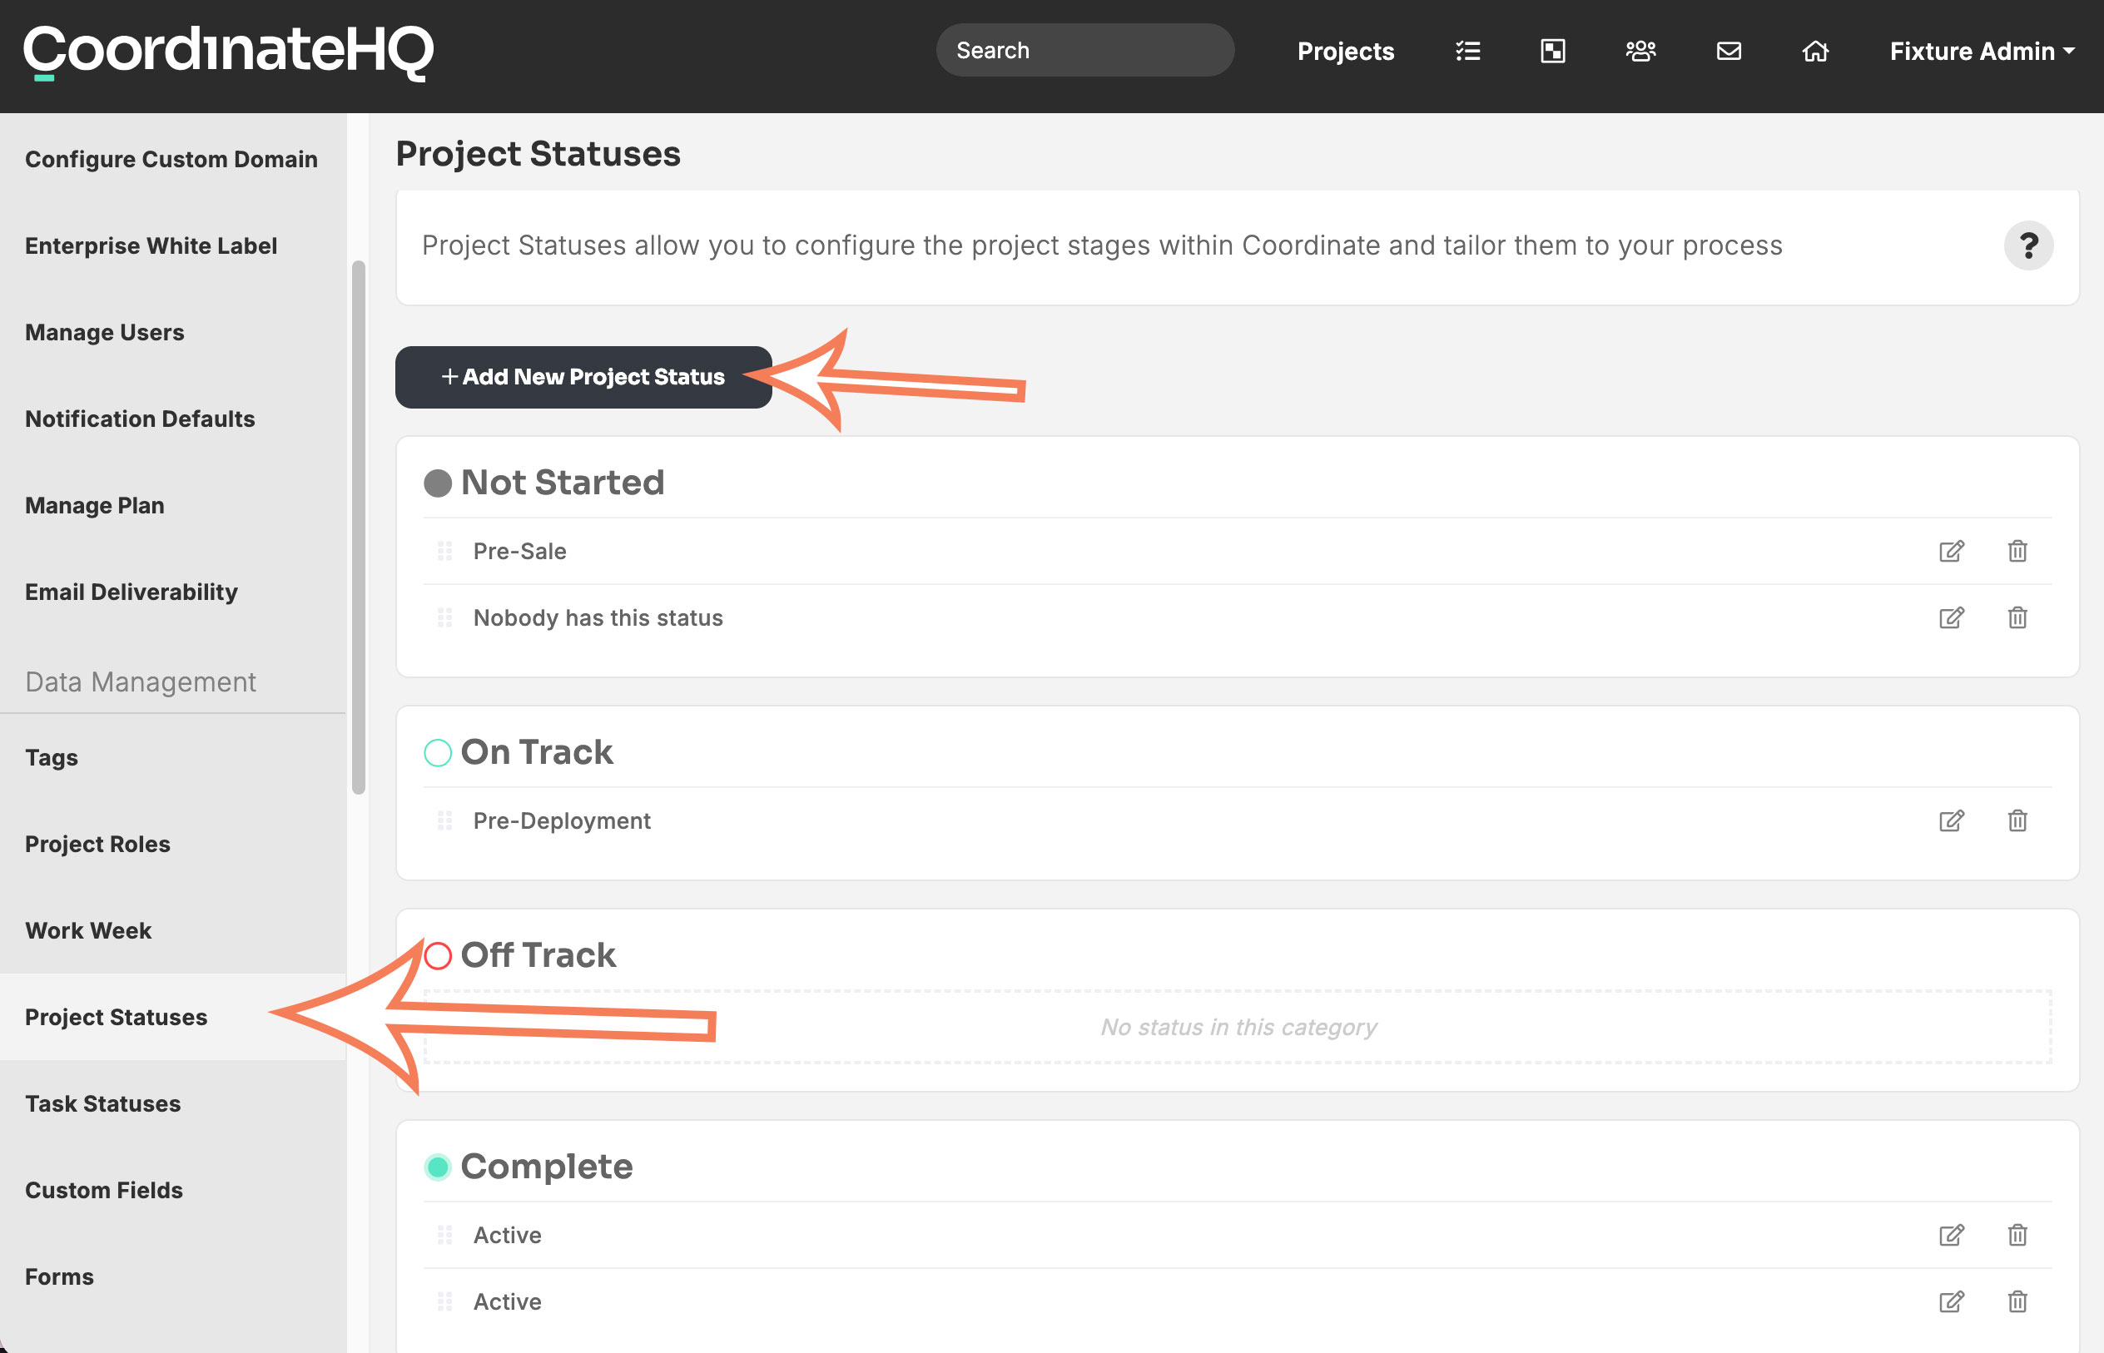Click the CoordinateHQ logo
The width and height of the screenshot is (2104, 1353).
[x=228, y=52]
